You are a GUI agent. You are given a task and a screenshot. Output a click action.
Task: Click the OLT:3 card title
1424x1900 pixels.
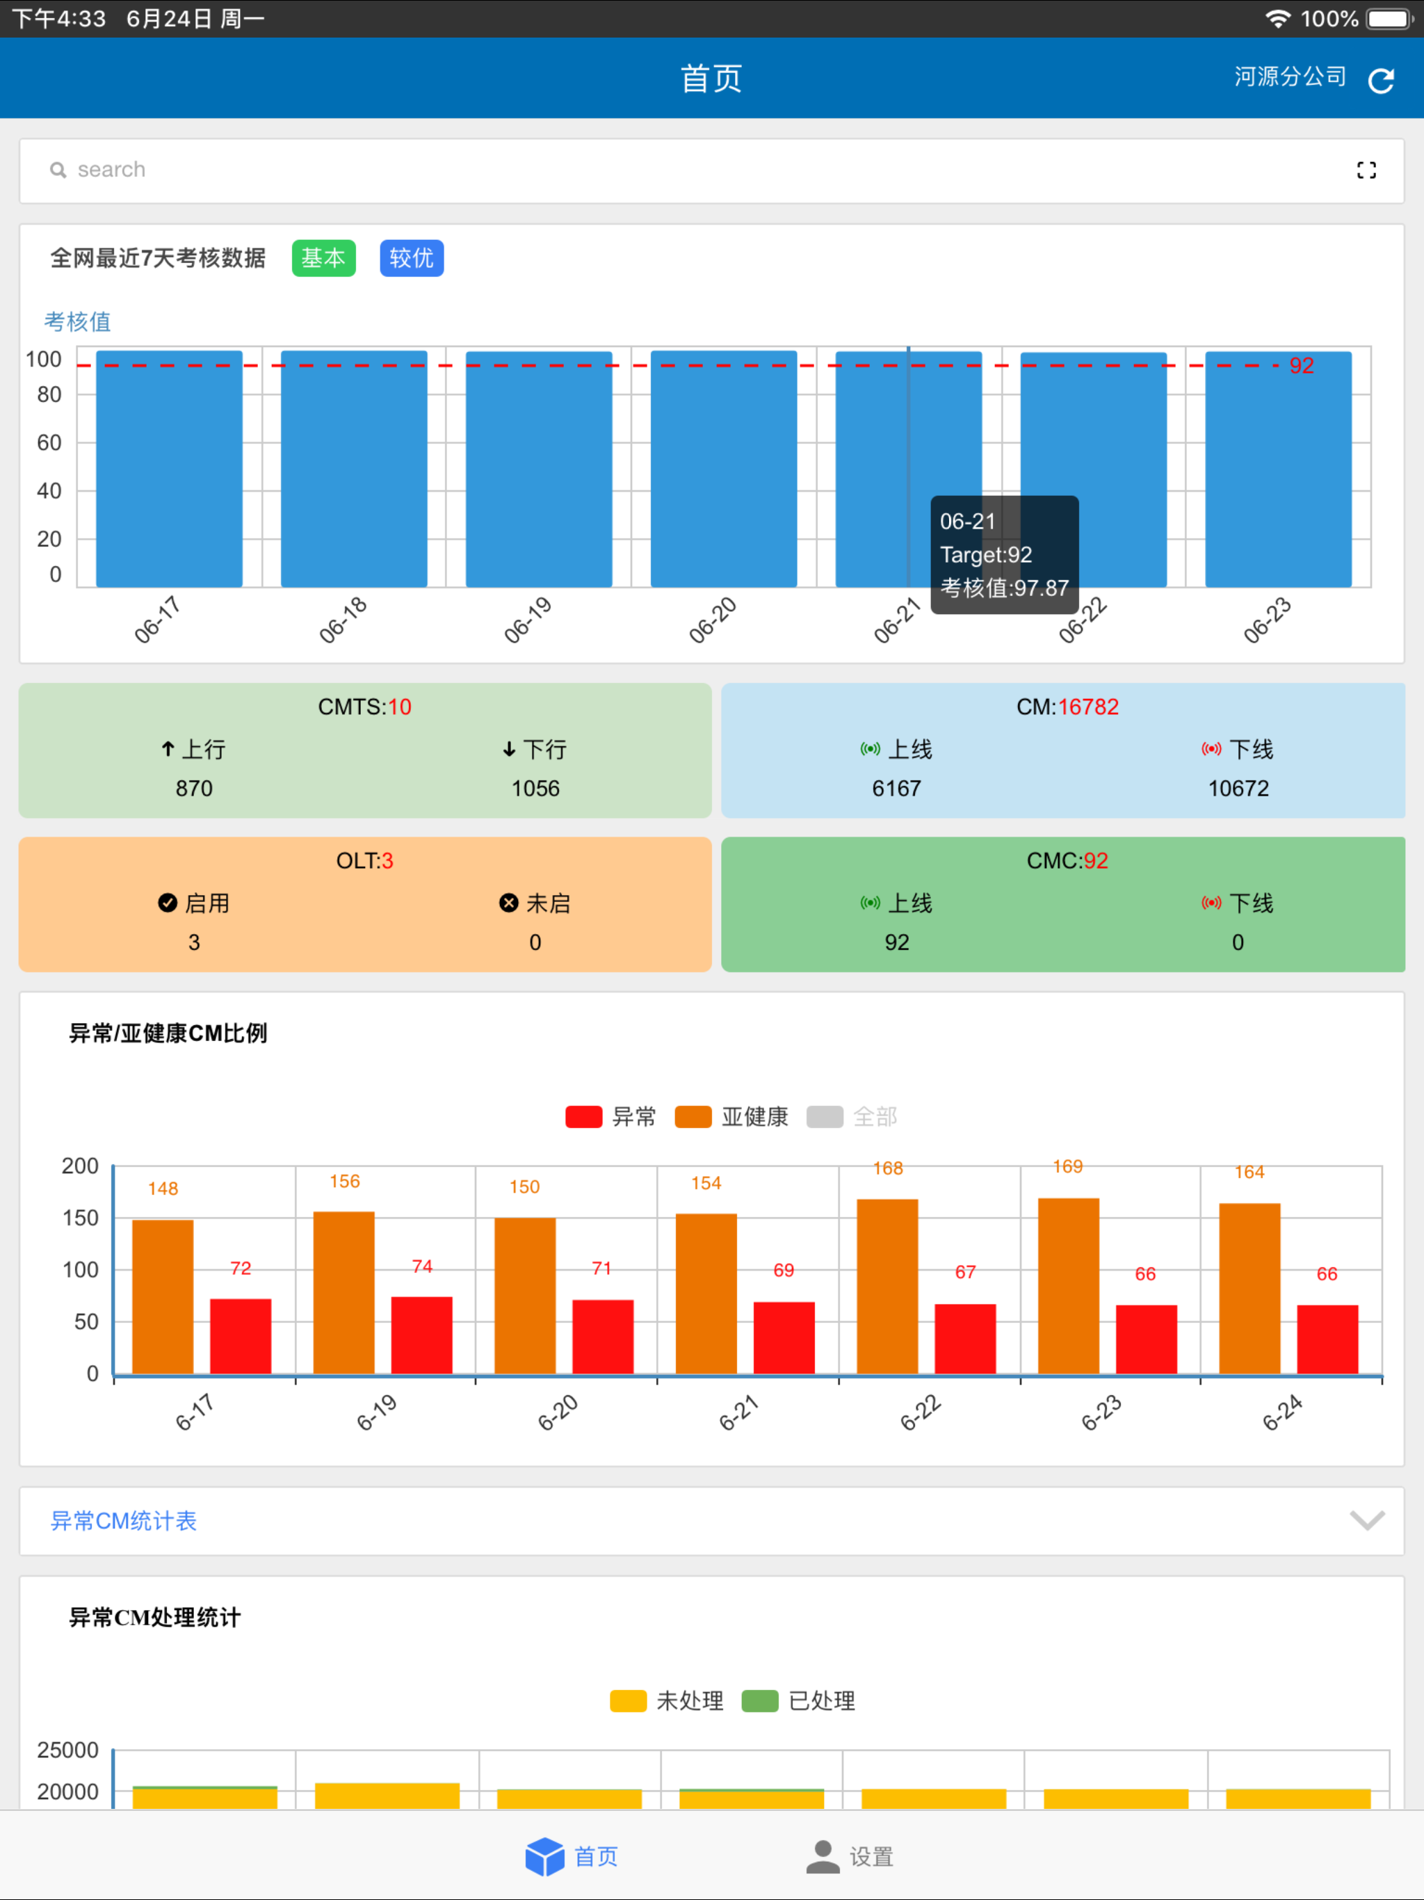[365, 861]
